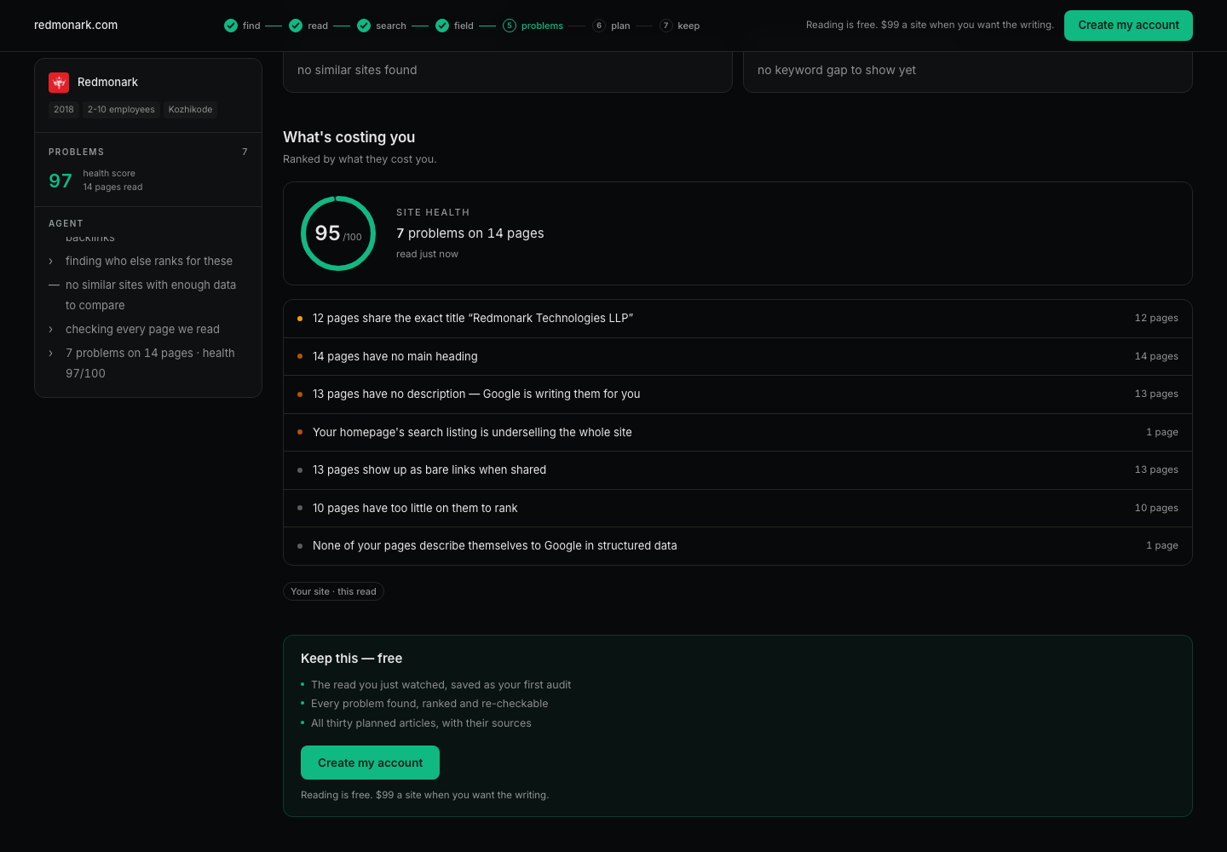Click Create my account in the top bar
Viewport: 1227px width, 852px height.
point(1128,26)
